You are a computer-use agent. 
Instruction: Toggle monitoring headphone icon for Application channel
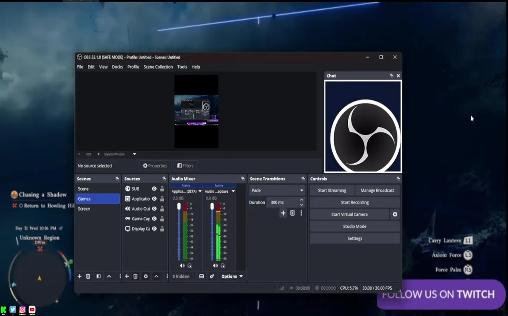190,266
